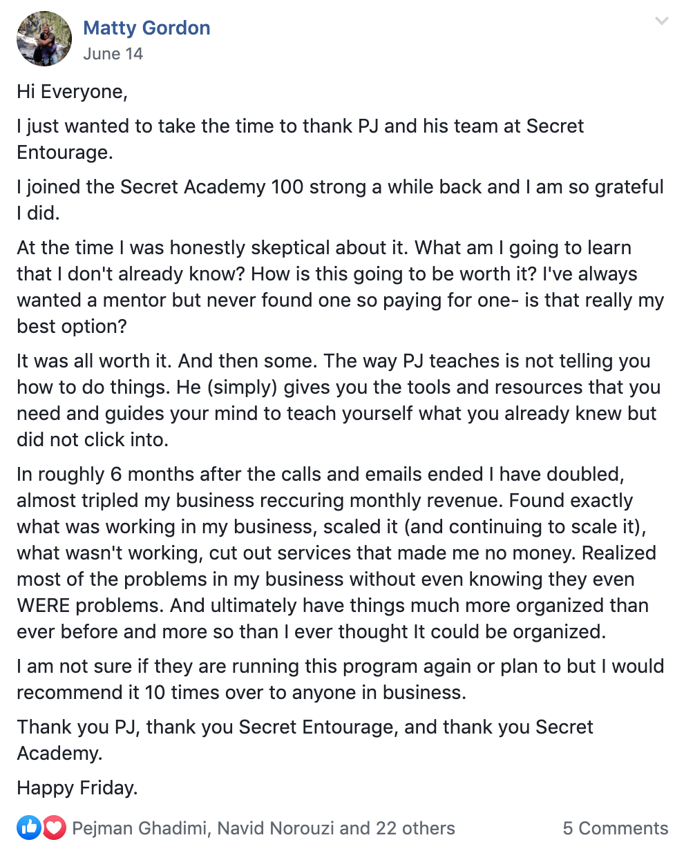
Task: Click the red heart Love reaction icon
Action: point(53,827)
